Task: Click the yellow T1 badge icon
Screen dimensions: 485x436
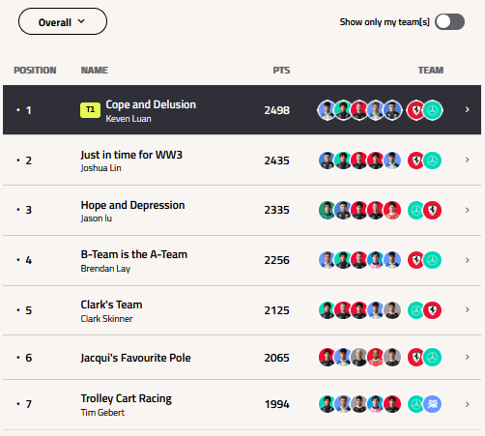Action: click(x=90, y=110)
